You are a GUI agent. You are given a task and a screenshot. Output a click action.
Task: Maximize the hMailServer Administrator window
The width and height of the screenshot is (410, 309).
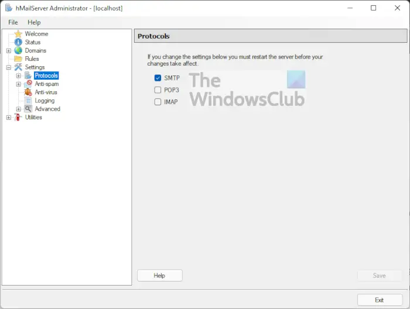coord(374,8)
